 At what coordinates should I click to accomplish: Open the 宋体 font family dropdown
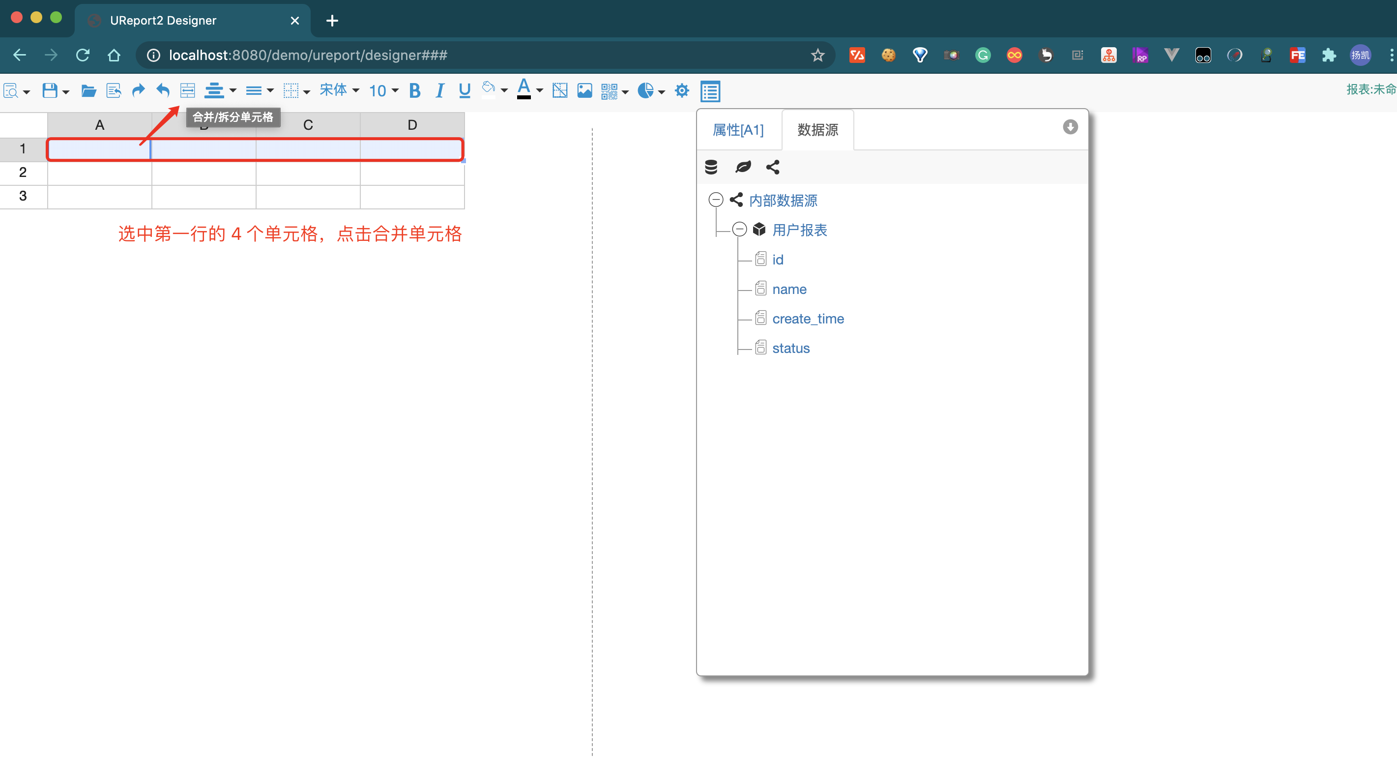coord(340,90)
